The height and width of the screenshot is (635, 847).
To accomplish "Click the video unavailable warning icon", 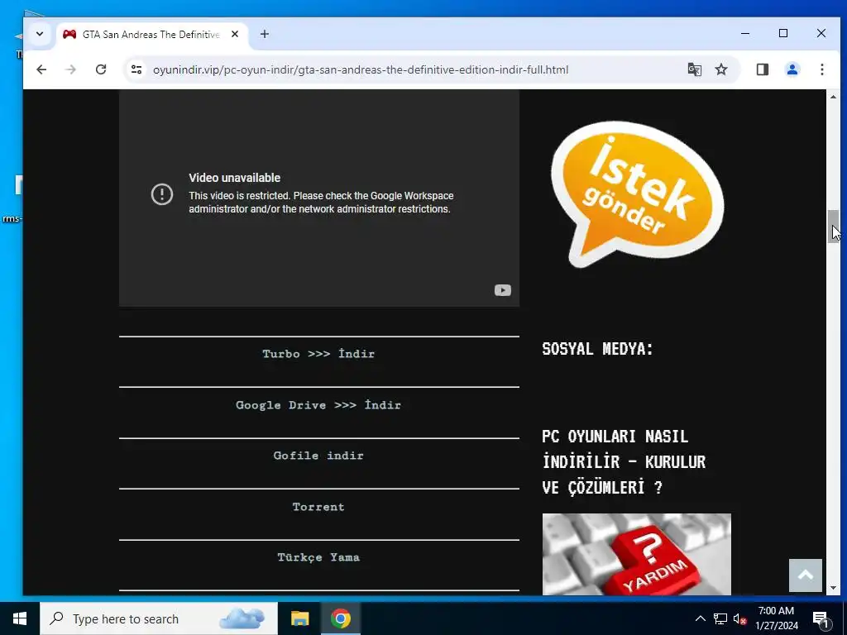I will click(162, 193).
